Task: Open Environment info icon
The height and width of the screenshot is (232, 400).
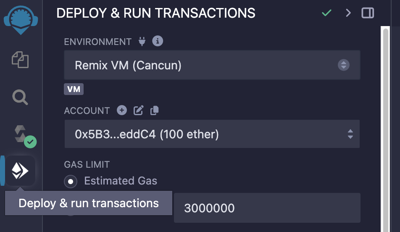Action: (158, 41)
